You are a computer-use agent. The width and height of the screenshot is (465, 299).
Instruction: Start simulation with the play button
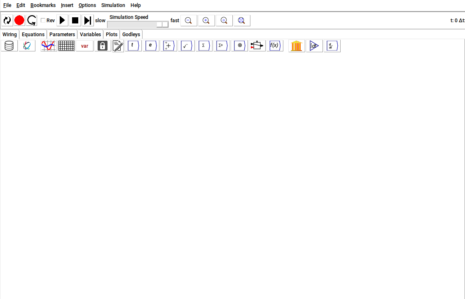[62, 21]
